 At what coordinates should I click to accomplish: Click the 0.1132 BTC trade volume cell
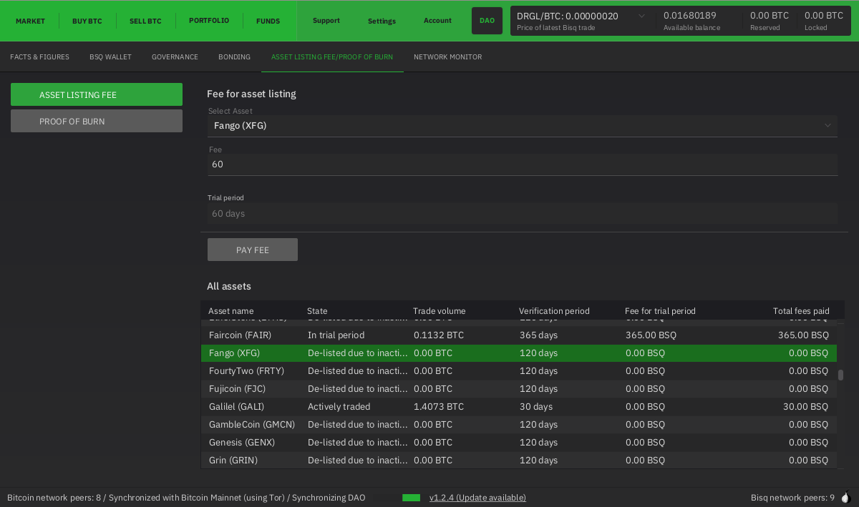[439, 335]
